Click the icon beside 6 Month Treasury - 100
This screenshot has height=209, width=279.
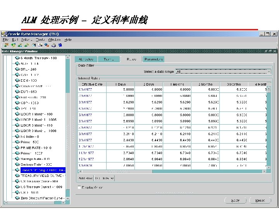click(x=17, y=58)
